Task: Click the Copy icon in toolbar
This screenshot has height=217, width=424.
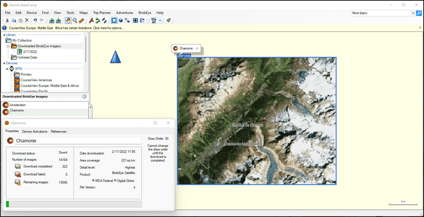Action: click(14, 20)
